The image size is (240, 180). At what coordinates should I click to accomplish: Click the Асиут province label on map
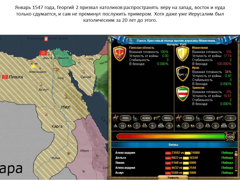tap(44, 89)
